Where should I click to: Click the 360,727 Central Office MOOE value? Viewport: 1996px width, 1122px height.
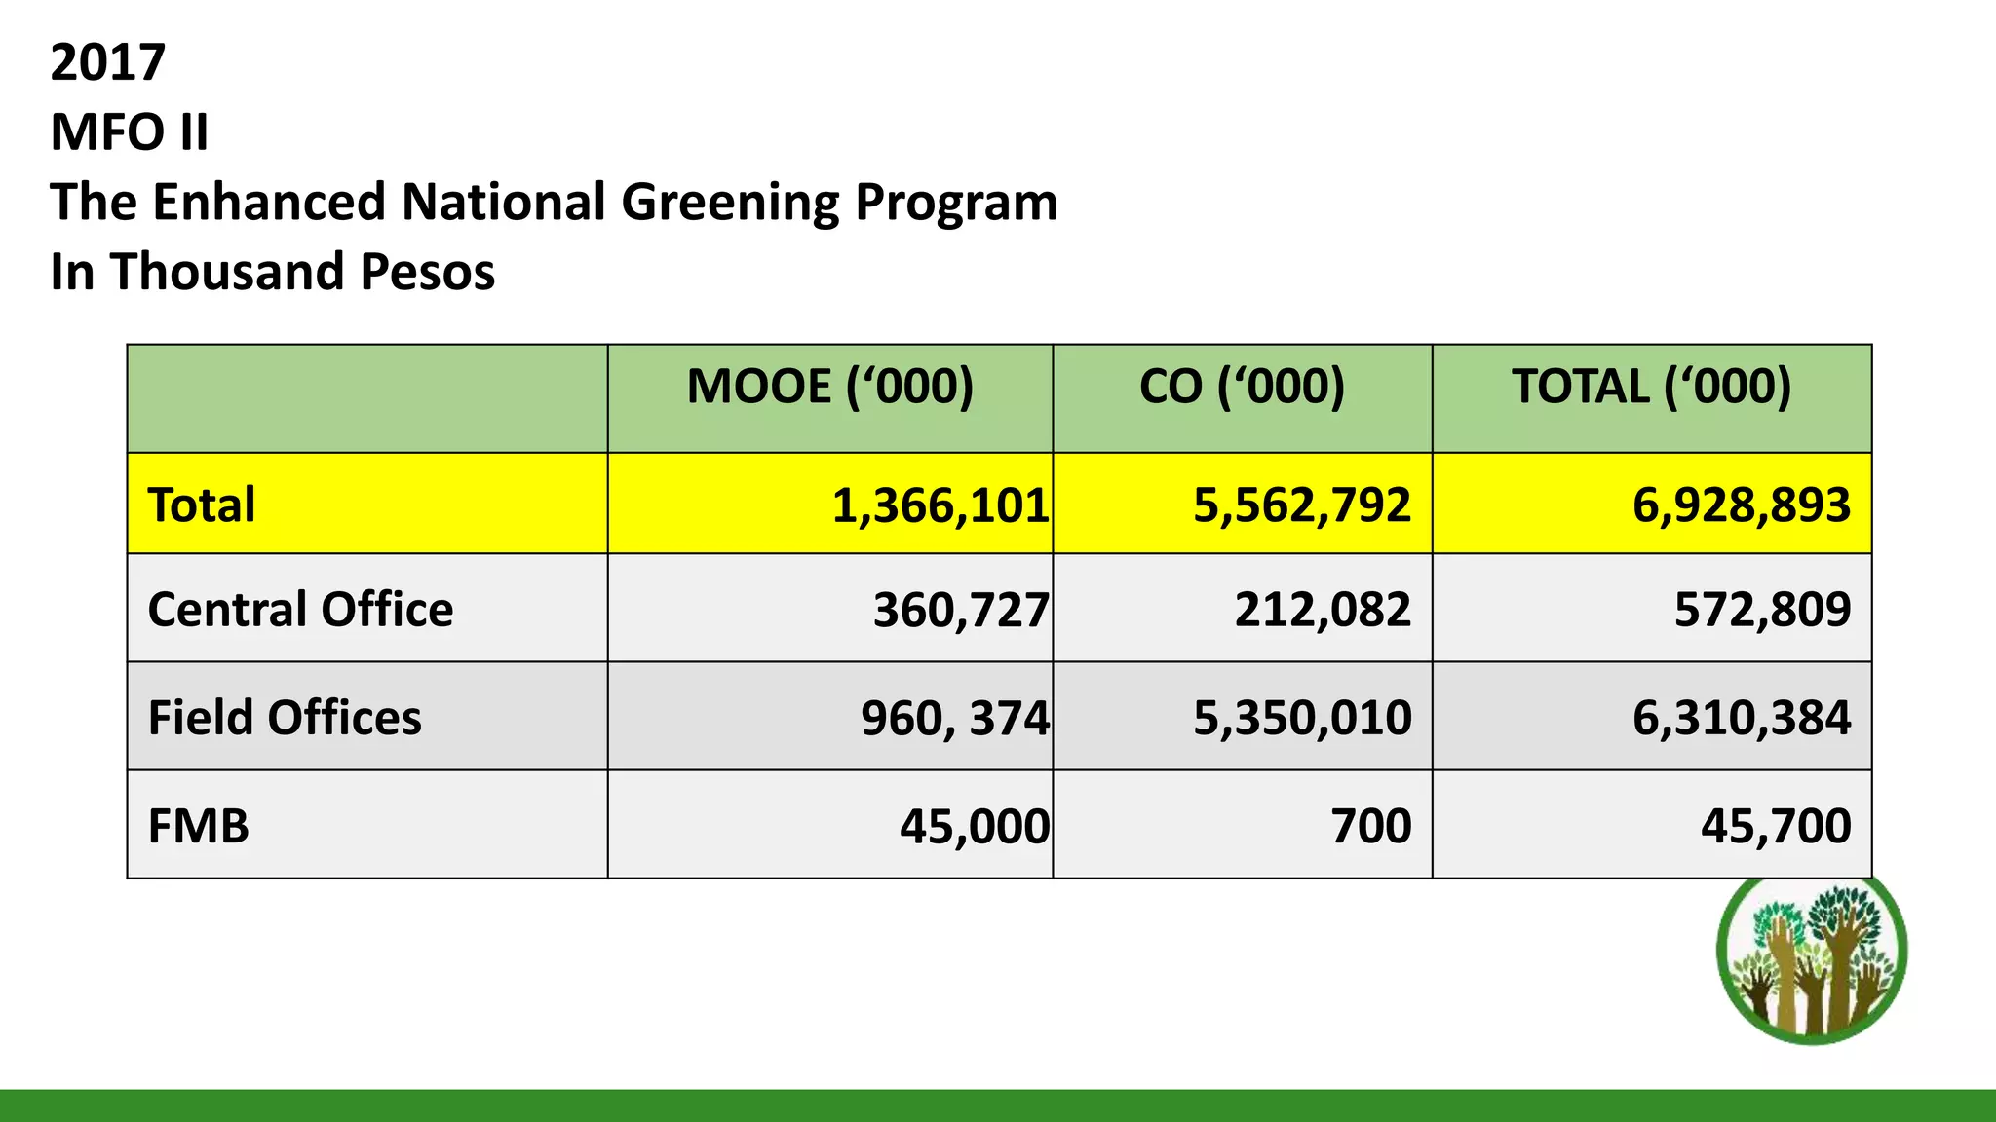tap(960, 611)
